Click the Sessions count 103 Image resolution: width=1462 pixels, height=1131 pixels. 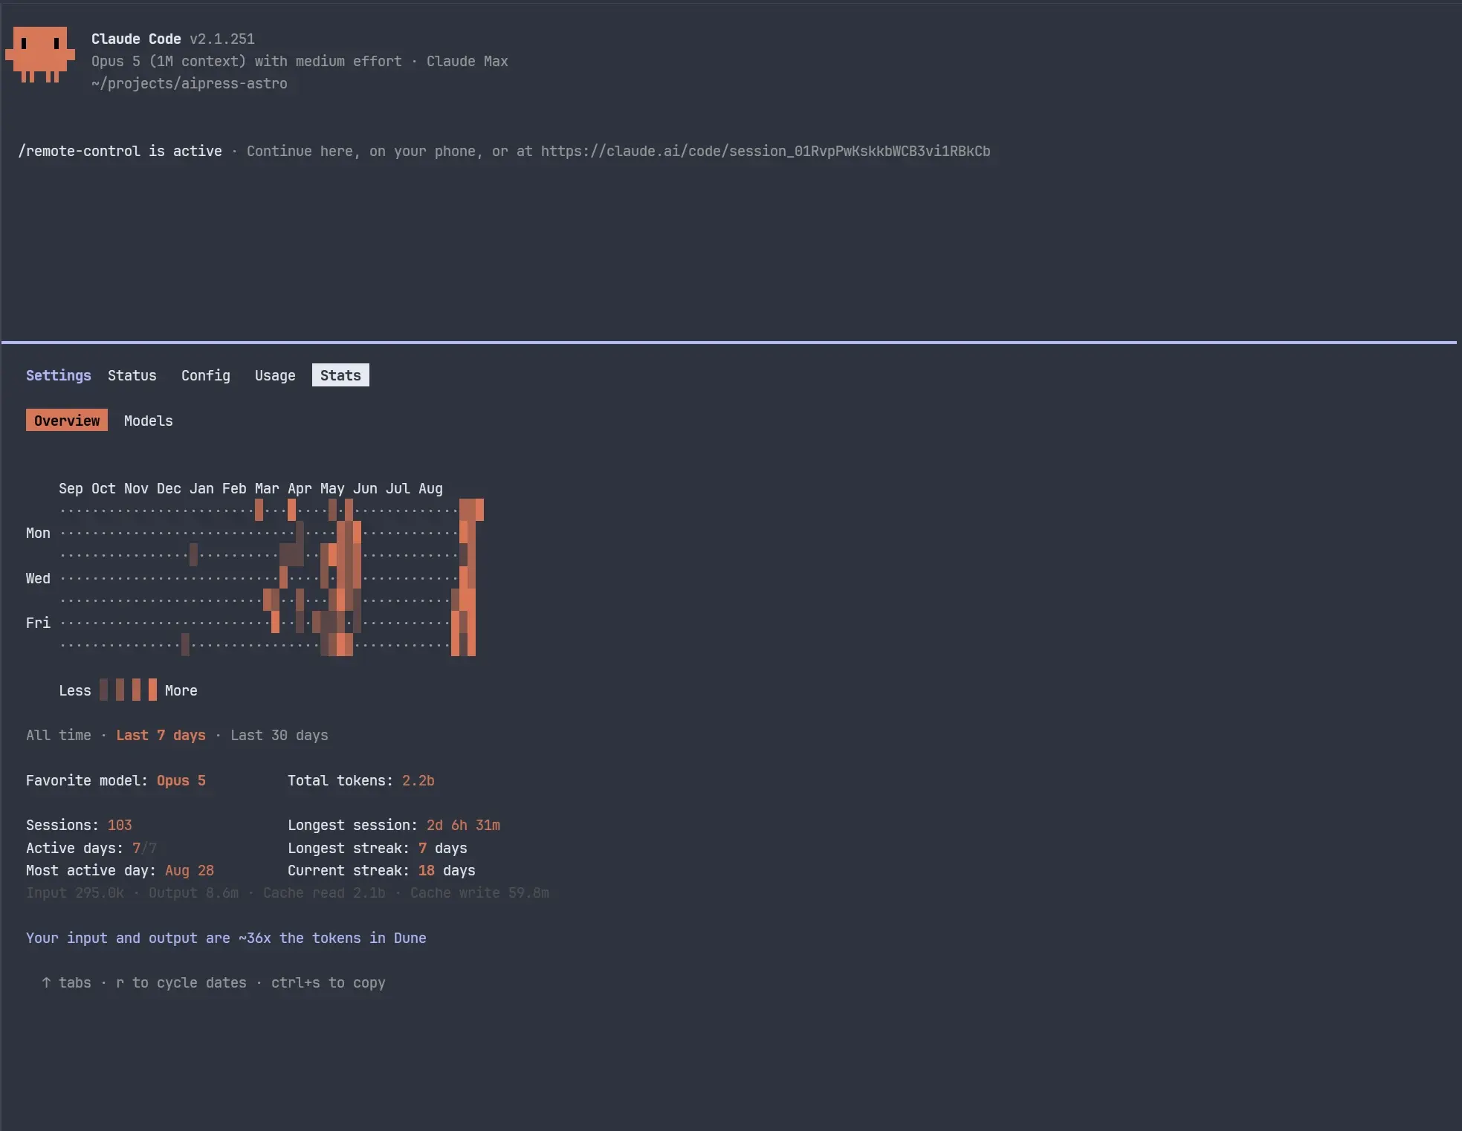[x=120, y=825]
